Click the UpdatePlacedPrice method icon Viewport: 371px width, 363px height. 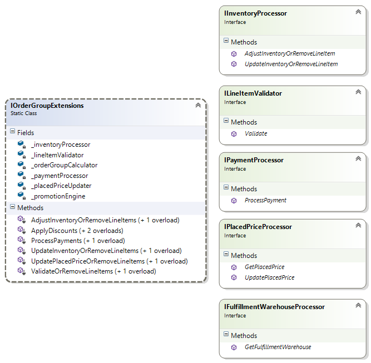234,277
